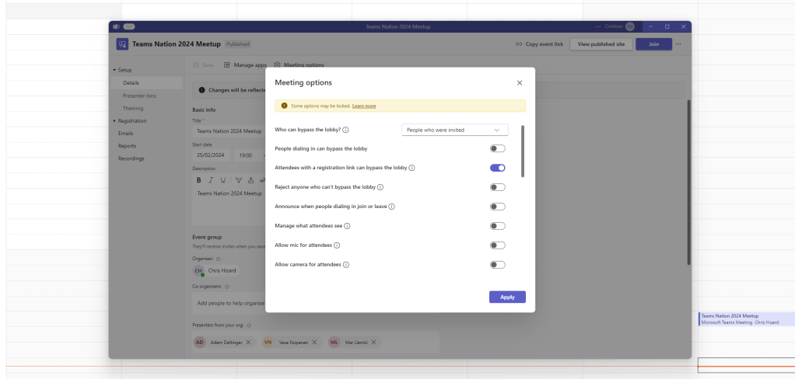The width and height of the screenshot is (795, 379).
Task: Open the 'People who were invited' dropdown
Action: tap(454, 130)
